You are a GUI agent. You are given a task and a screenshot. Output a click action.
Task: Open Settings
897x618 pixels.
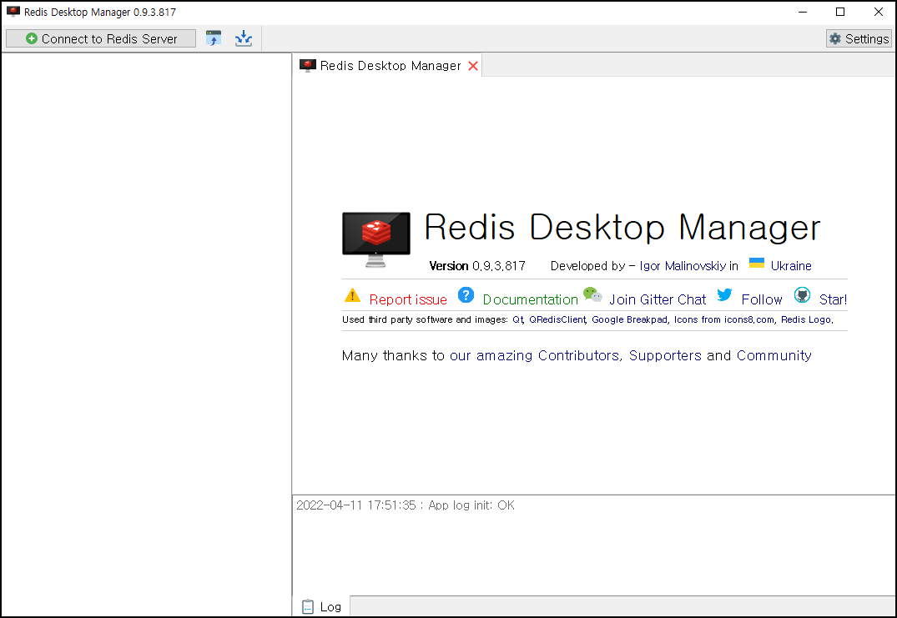pyautogui.click(x=859, y=39)
